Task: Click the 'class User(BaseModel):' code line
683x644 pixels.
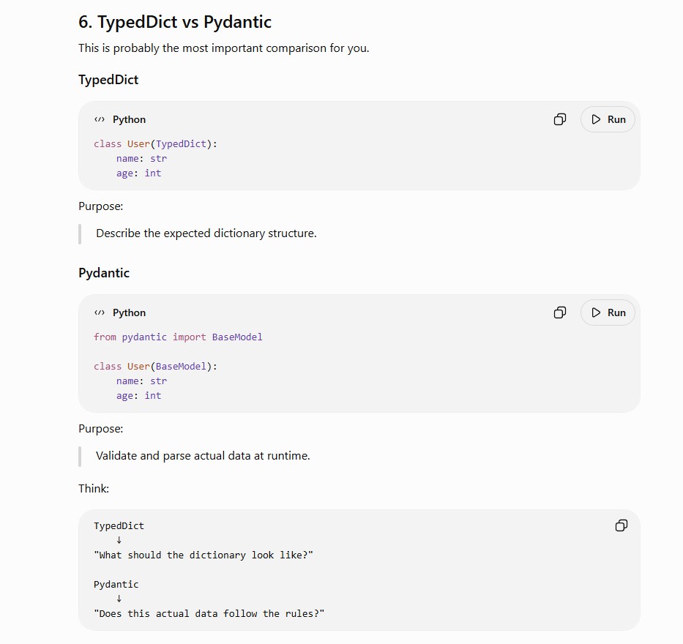Action: [155, 366]
